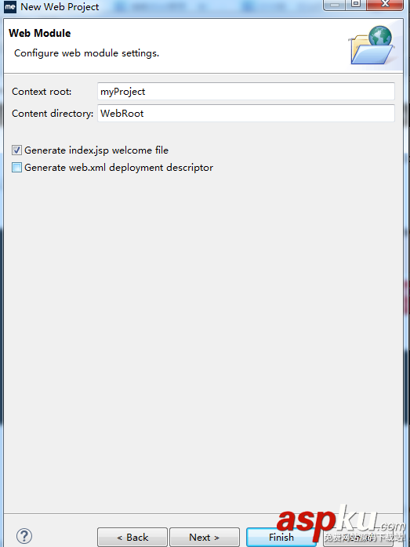This screenshot has height=547, width=410.
Task: Click the 'Context root:' label
Action: click(42, 92)
